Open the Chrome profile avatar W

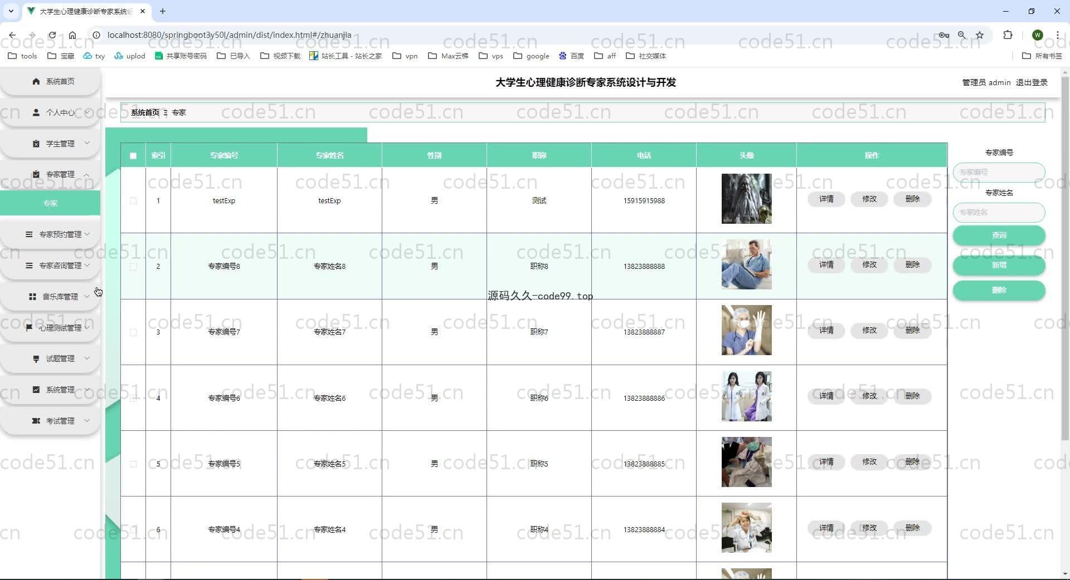1037,35
